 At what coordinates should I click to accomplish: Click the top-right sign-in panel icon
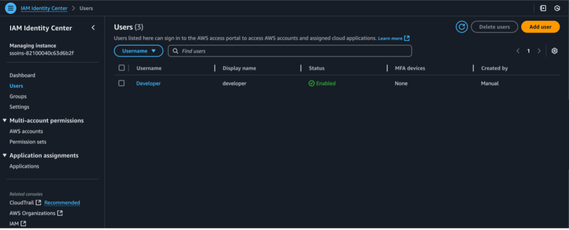(543, 8)
